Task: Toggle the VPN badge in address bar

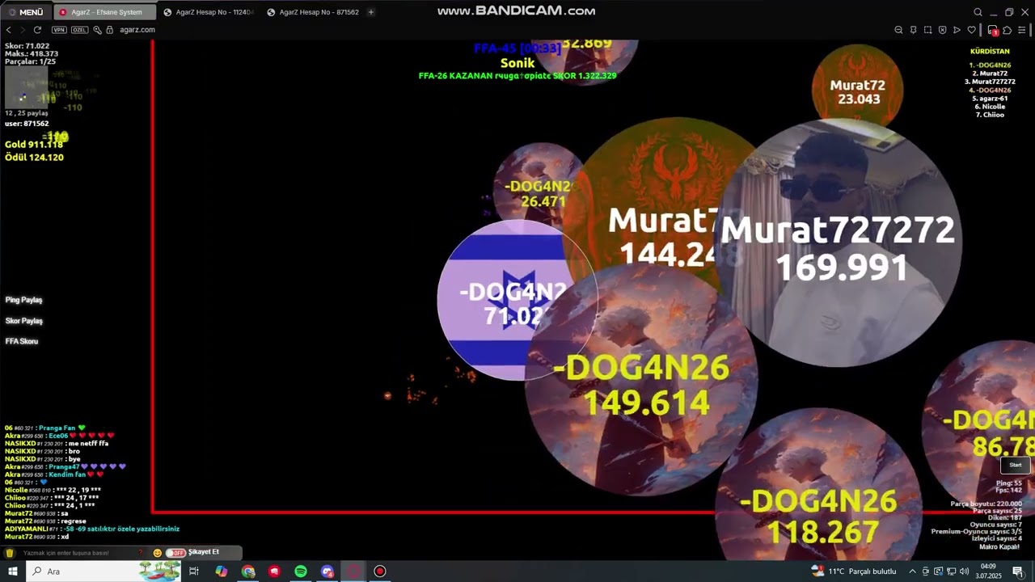Action: point(59,30)
